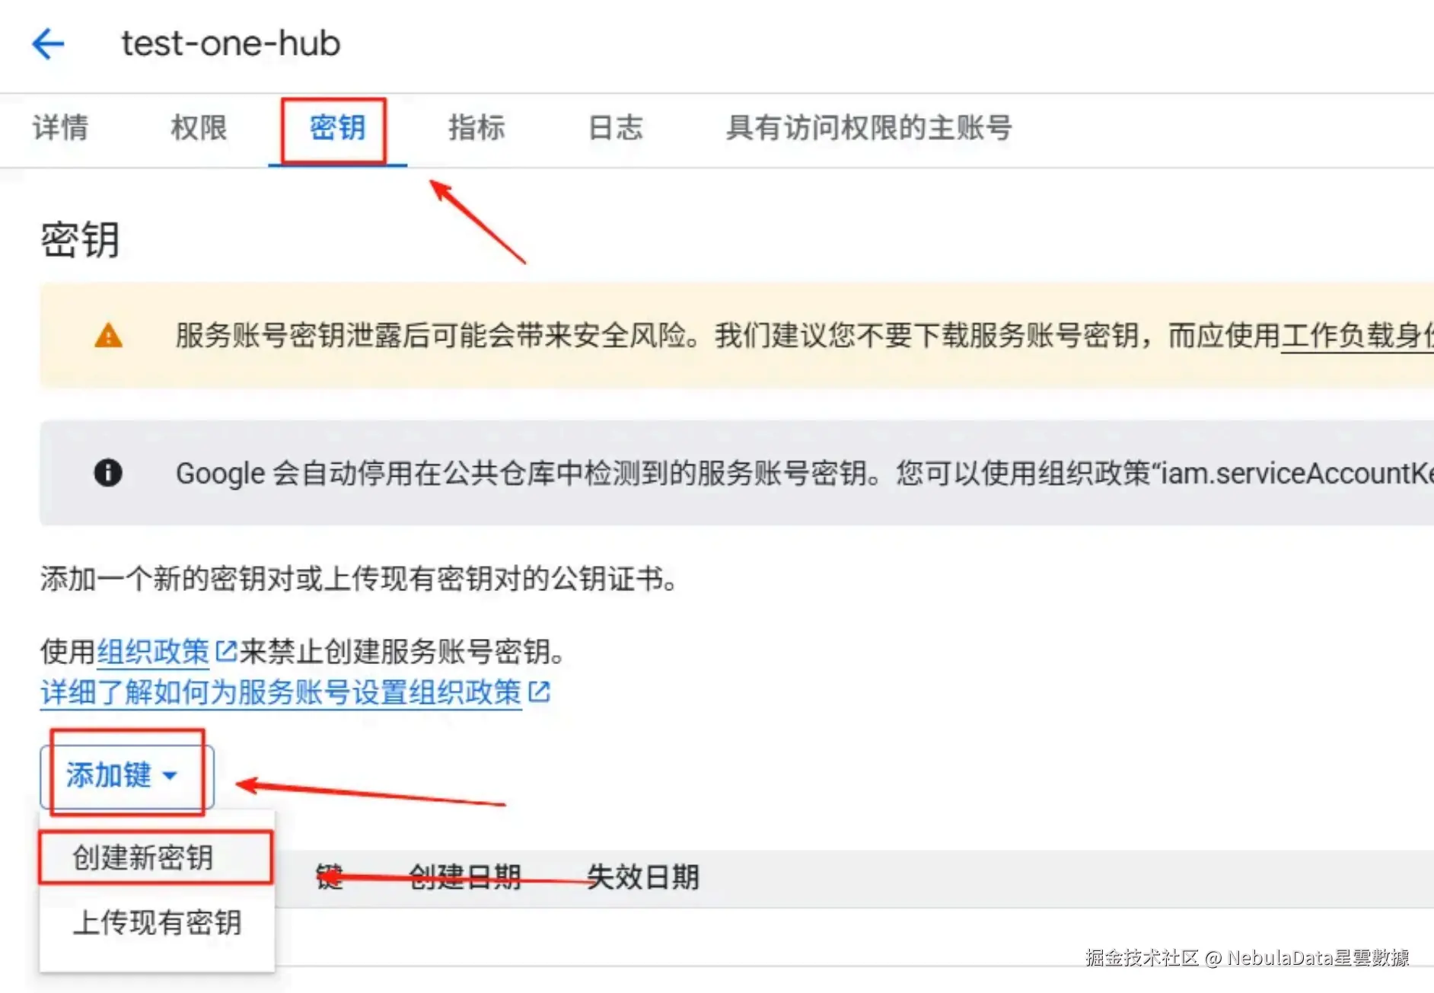Image resolution: width=1434 pixels, height=993 pixels.
Task: Click the black info circle icon
Action: 108,472
